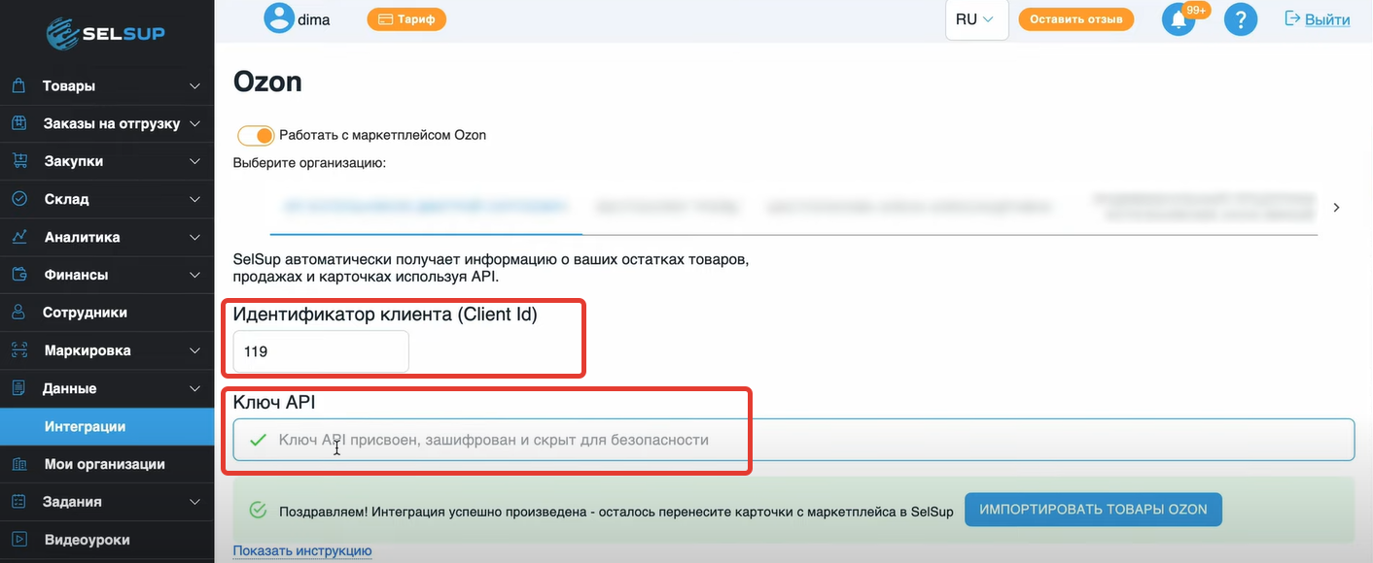Expand the Маркировка chevron
This screenshot has height=563, width=1373.
click(195, 351)
